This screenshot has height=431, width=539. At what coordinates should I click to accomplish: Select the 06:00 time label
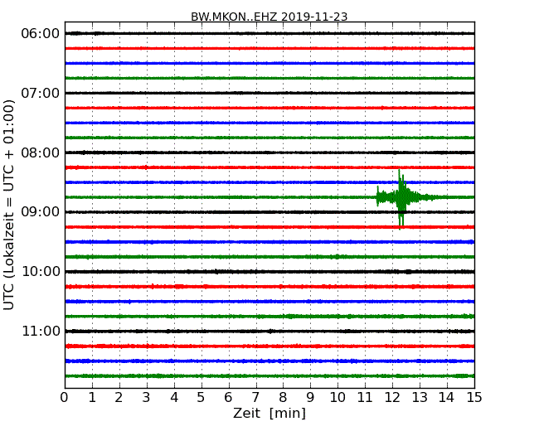pyautogui.click(x=41, y=34)
